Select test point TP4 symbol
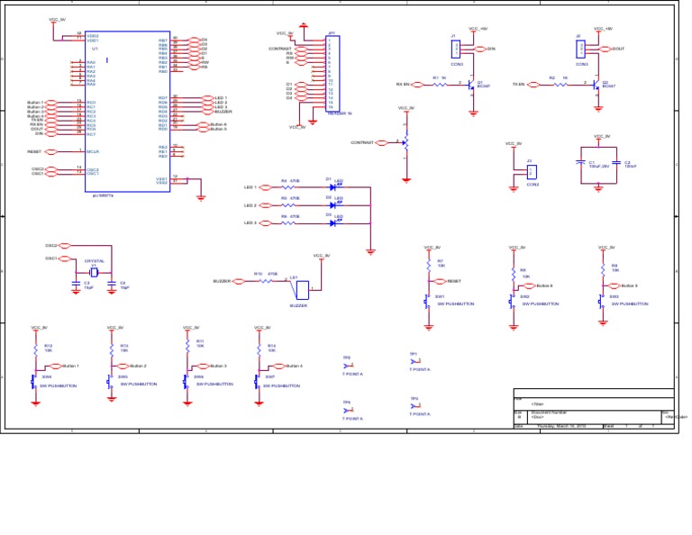 (x=348, y=410)
